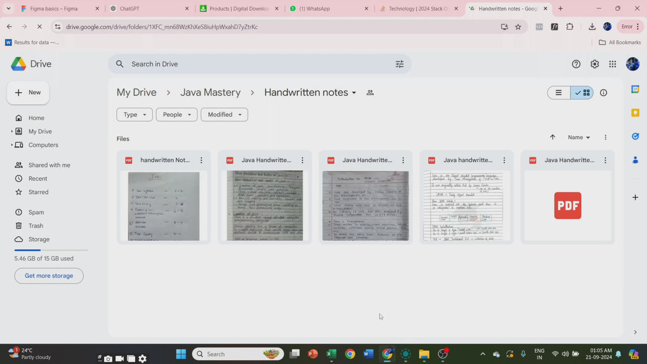Open Google Keep in the side panel
The width and height of the screenshot is (647, 364).
(635, 112)
